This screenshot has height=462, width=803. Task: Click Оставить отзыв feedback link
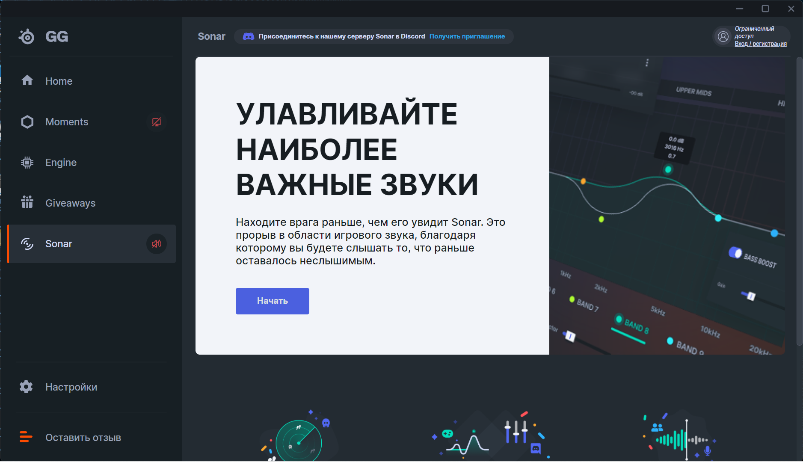83,438
